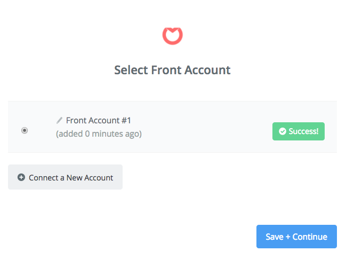Click the added 0 minutes ago timestamp

pos(99,134)
